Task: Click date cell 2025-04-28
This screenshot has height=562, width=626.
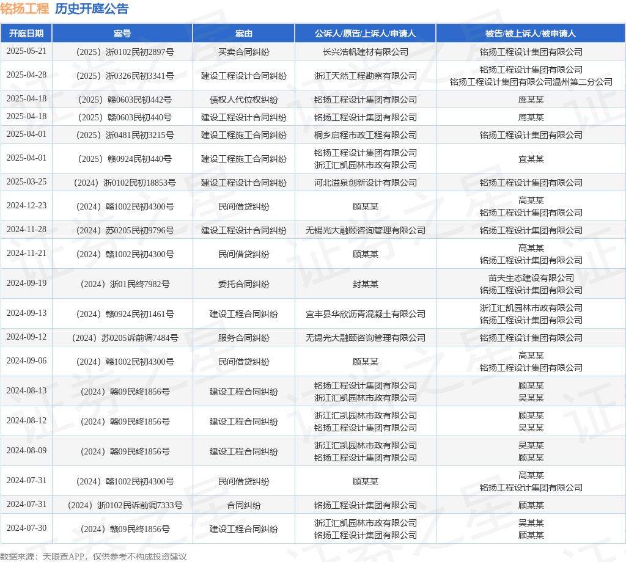Action: (26, 75)
